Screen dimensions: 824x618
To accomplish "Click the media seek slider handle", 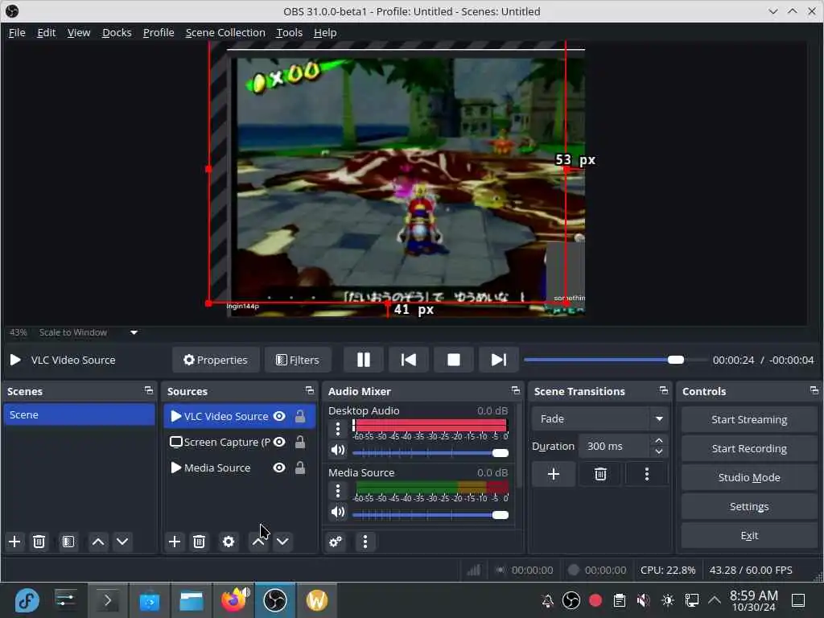I will [x=676, y=360].
